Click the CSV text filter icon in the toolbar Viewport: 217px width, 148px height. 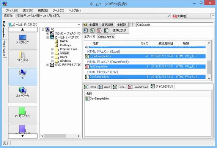pyautogui.click(x=106, y=30)
